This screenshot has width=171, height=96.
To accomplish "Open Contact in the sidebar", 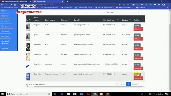I will 5,31.
